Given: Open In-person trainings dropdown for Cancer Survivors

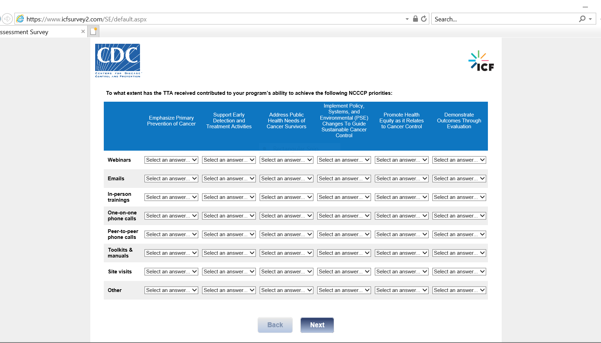Looking at the screenshot, I should pos(287,197).
